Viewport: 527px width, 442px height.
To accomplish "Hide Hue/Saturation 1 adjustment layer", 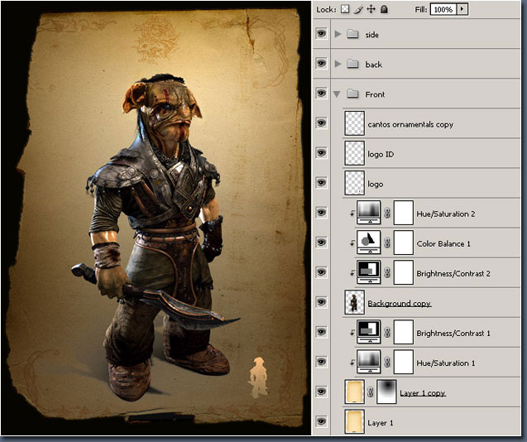I will click(321, 362).
